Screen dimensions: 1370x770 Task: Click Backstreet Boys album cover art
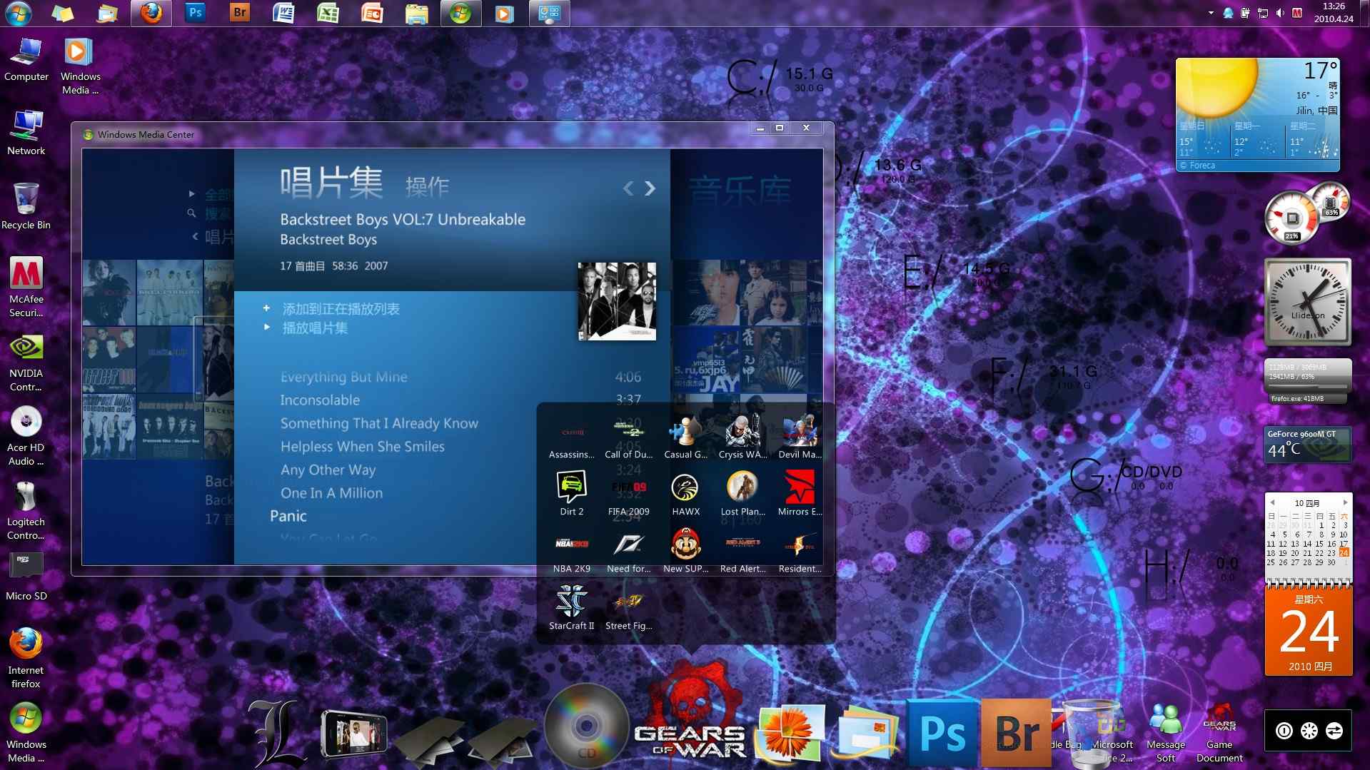click(x=617, y=301)
